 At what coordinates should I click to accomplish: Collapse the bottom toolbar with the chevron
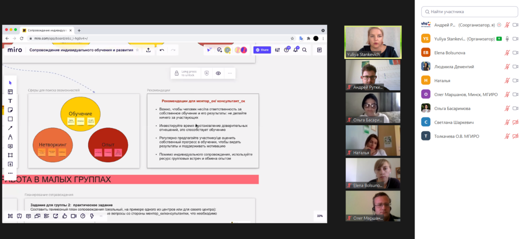coord(101,216)
